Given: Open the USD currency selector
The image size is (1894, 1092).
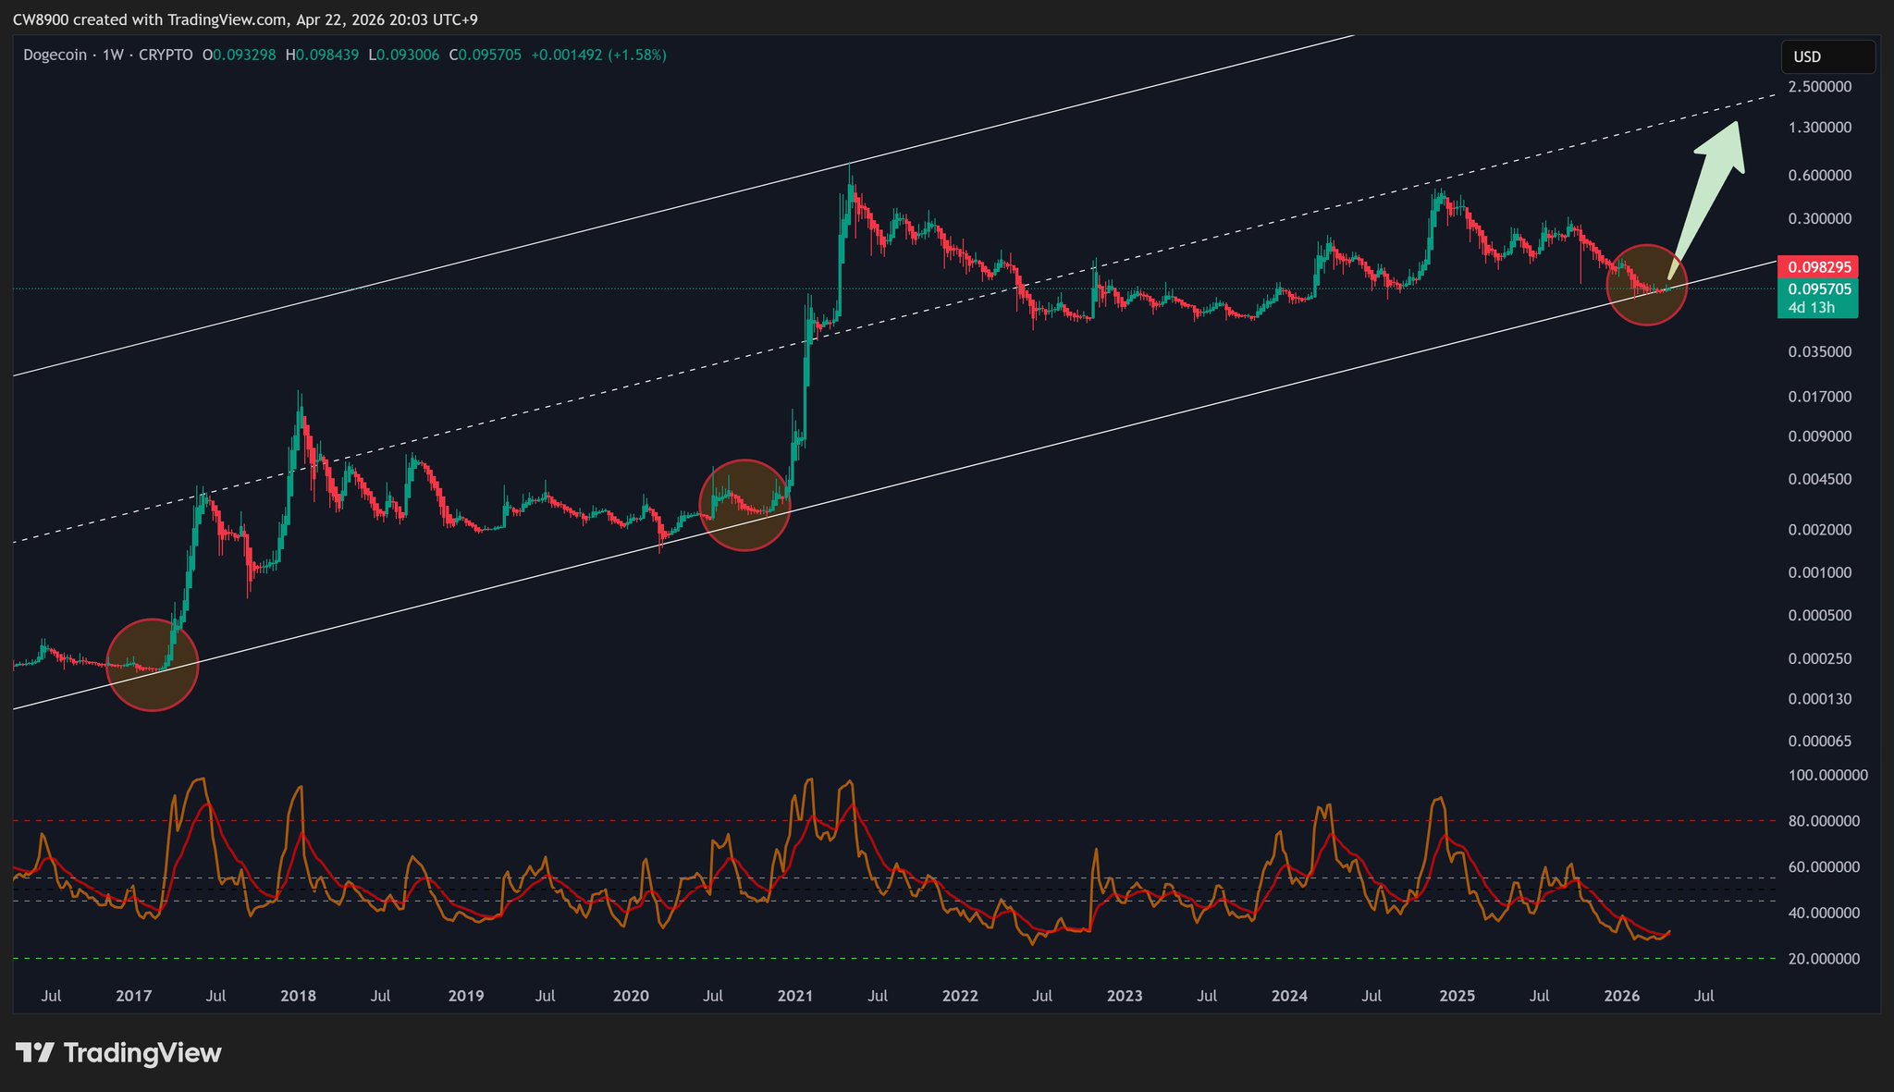Looking at the screenshot, I should 1826,56.
